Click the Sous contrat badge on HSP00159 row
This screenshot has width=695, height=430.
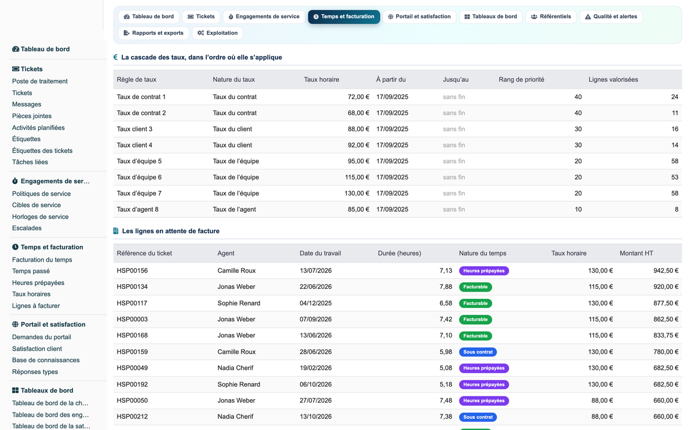tap(478, 352)
